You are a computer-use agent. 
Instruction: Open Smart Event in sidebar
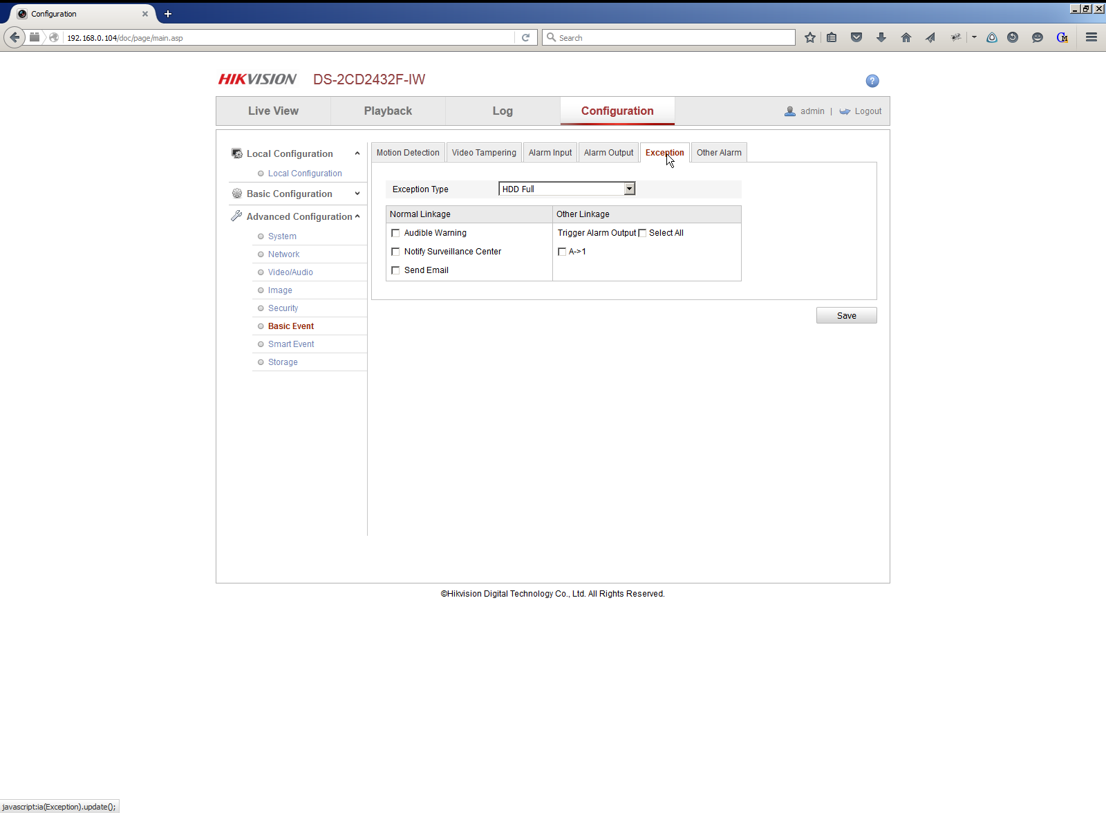291,344
